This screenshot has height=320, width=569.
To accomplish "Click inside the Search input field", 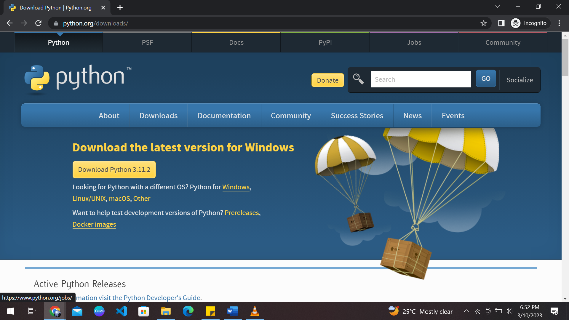I will pyautogui.click(x=421, y=79).
